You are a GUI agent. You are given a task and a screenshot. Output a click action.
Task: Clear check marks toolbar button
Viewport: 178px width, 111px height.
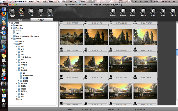tap(143, 11)
